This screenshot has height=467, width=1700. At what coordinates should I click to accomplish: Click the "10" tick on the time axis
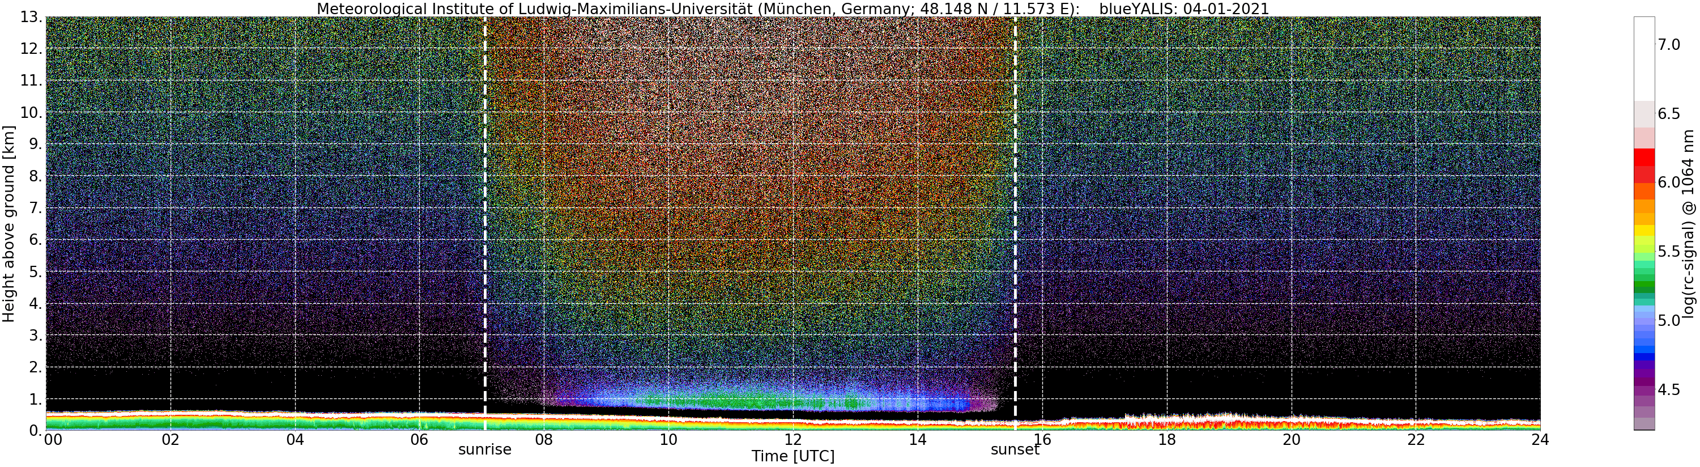click(668, 439)
